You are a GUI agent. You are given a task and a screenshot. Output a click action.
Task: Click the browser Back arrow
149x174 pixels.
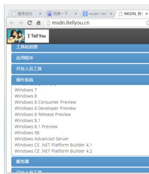point(12,23)
